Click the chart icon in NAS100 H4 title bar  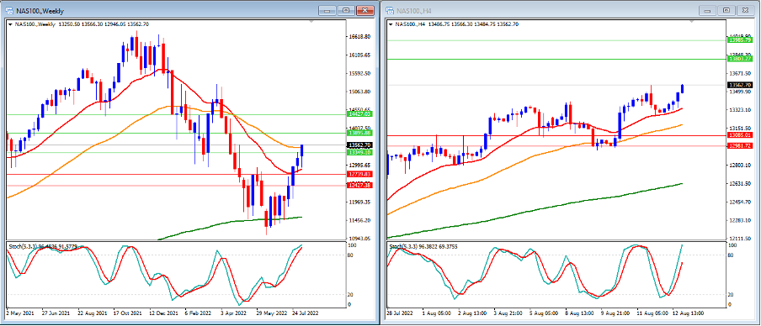(x=391, y=10)
